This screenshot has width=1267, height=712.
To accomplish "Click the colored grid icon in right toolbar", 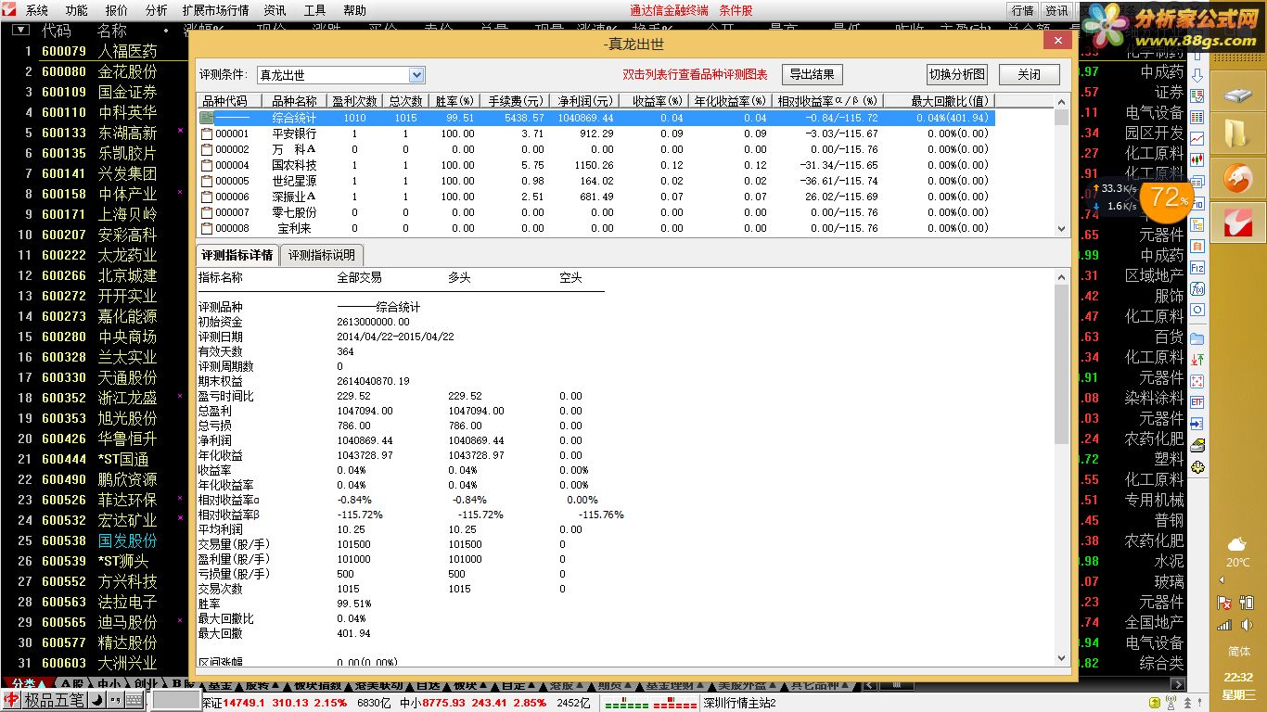I will [x=1197, y=117].
